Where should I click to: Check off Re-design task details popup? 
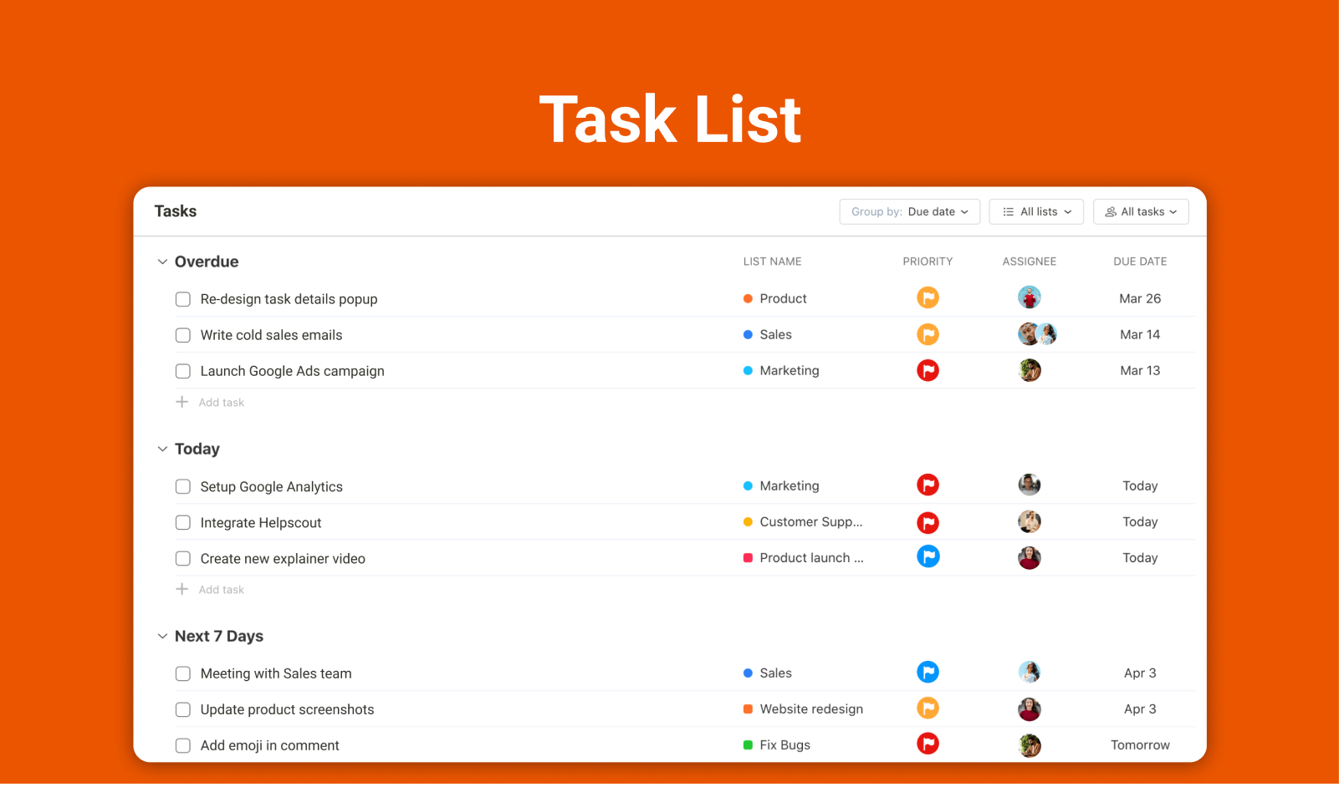(x=183, y=299)
